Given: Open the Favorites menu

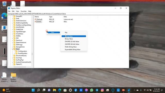Looking at the screenshot, I should pyautogui.click(x=23, y=11).
